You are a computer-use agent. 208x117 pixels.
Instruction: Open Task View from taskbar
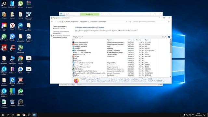pos(13,115)
